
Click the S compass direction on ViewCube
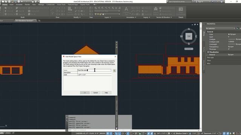189,44
